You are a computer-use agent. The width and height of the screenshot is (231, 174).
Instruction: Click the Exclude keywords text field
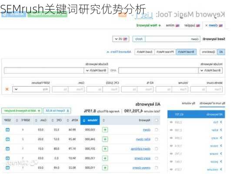pyautogui.click(x=44, y=70)
